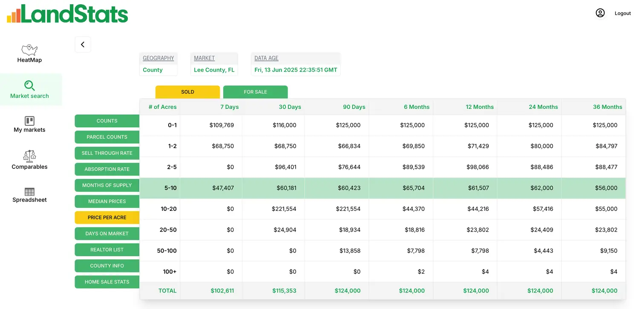639x309 pixels.
Task: Click the LandStats logo
Action: pos(67,14)
